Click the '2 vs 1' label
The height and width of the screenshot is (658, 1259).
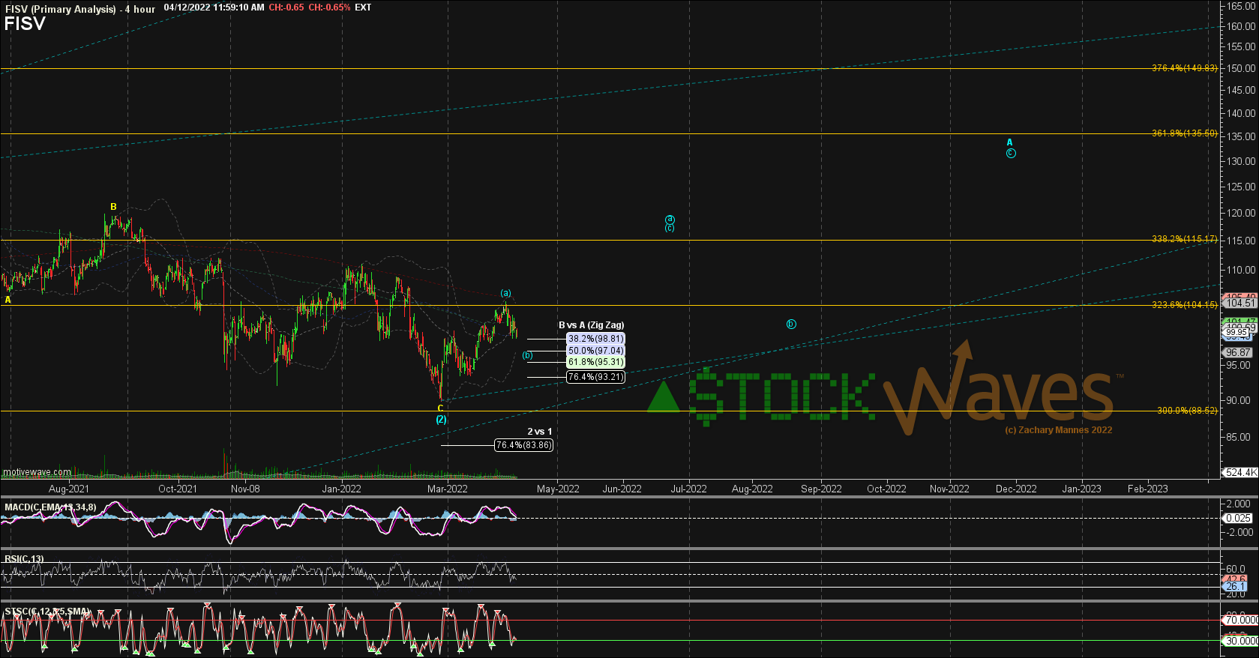click(539, 432)
